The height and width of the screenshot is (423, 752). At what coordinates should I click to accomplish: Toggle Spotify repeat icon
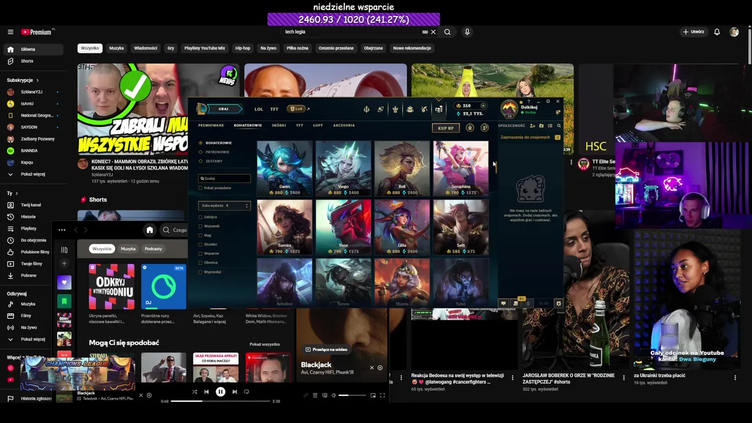(247, 392)
